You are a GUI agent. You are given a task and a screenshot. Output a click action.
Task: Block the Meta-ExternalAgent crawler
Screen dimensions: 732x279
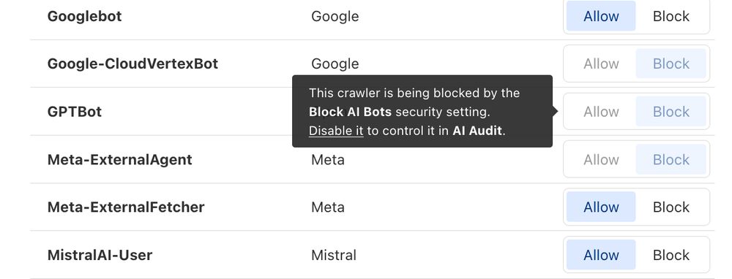tap(671, 160)
